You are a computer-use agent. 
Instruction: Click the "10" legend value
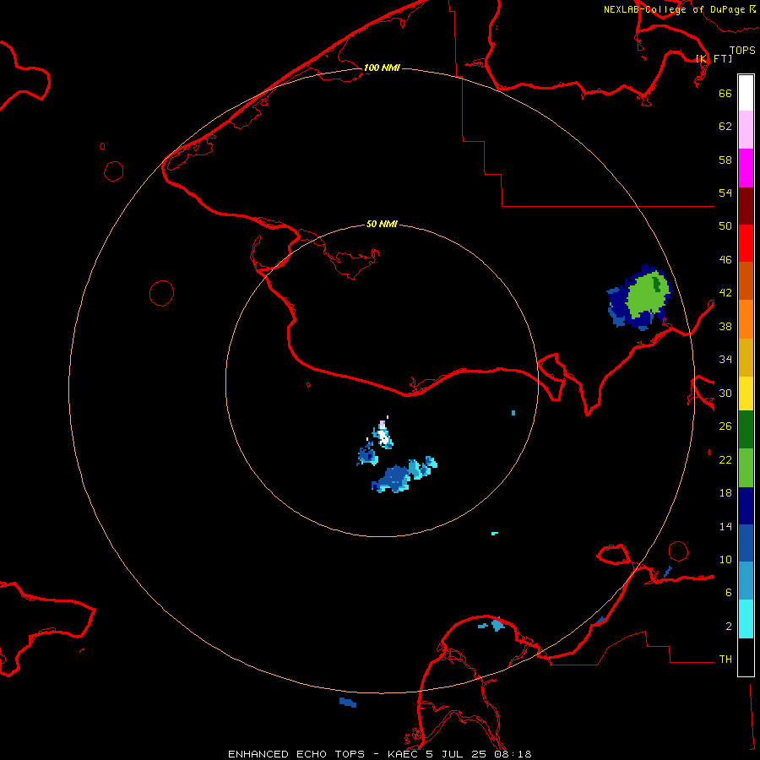(725, 560)
